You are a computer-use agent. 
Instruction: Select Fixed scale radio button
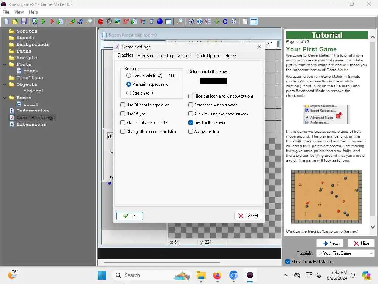[x=128, y=75]
